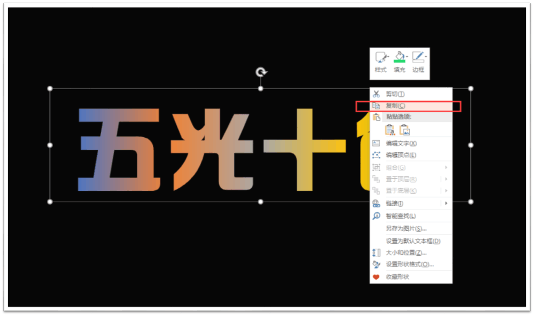Click the magnifier icon beside 智能查找
The height and width of the screenshot is (316, 534).
coord(376,216)
